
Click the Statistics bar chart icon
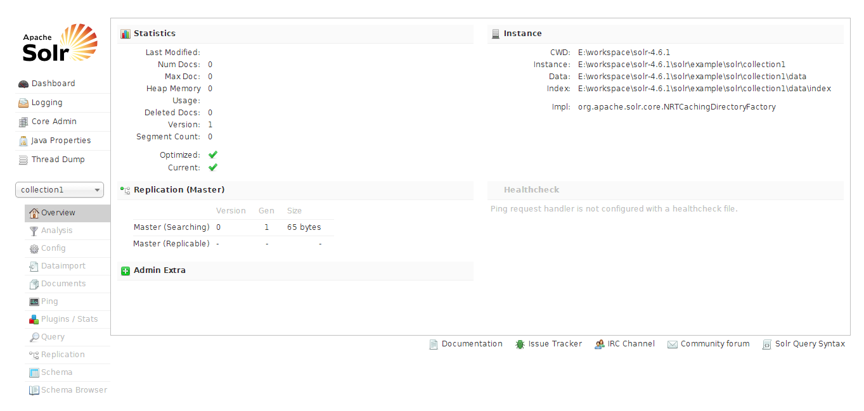126,34
